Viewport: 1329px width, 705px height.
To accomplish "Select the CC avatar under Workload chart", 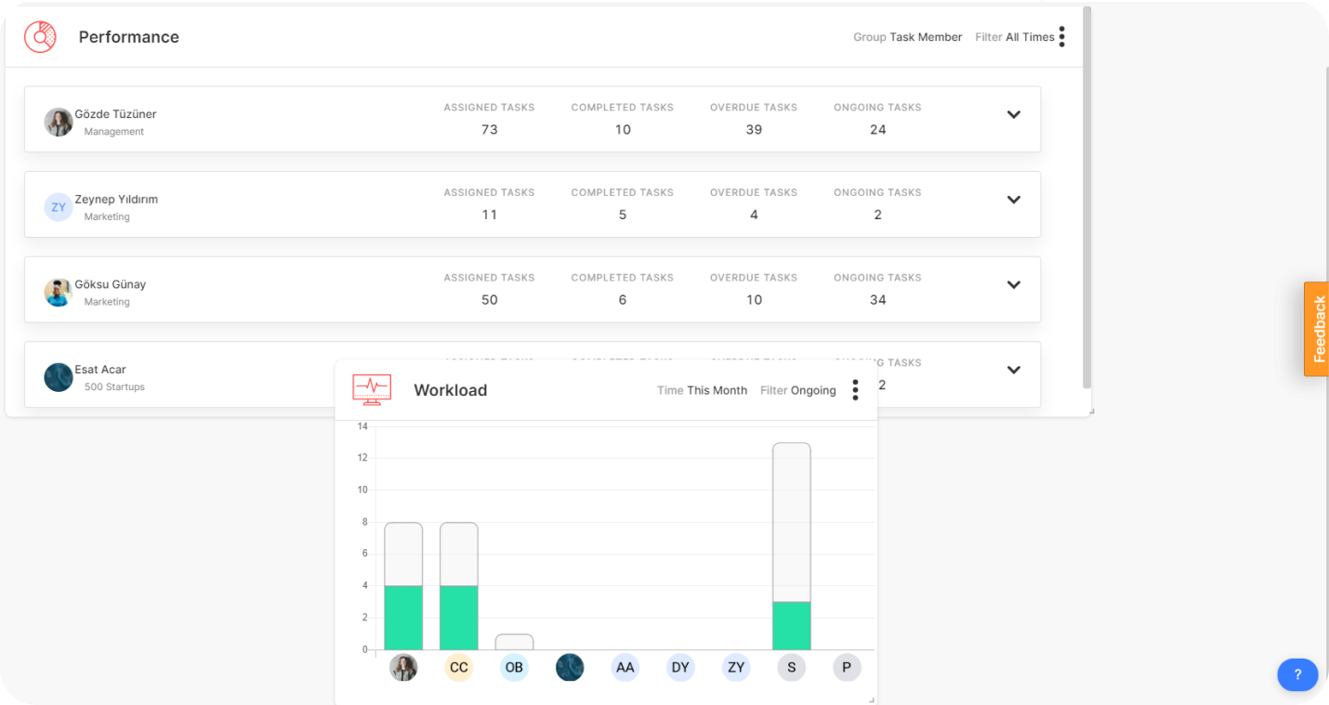I will 459,667.
